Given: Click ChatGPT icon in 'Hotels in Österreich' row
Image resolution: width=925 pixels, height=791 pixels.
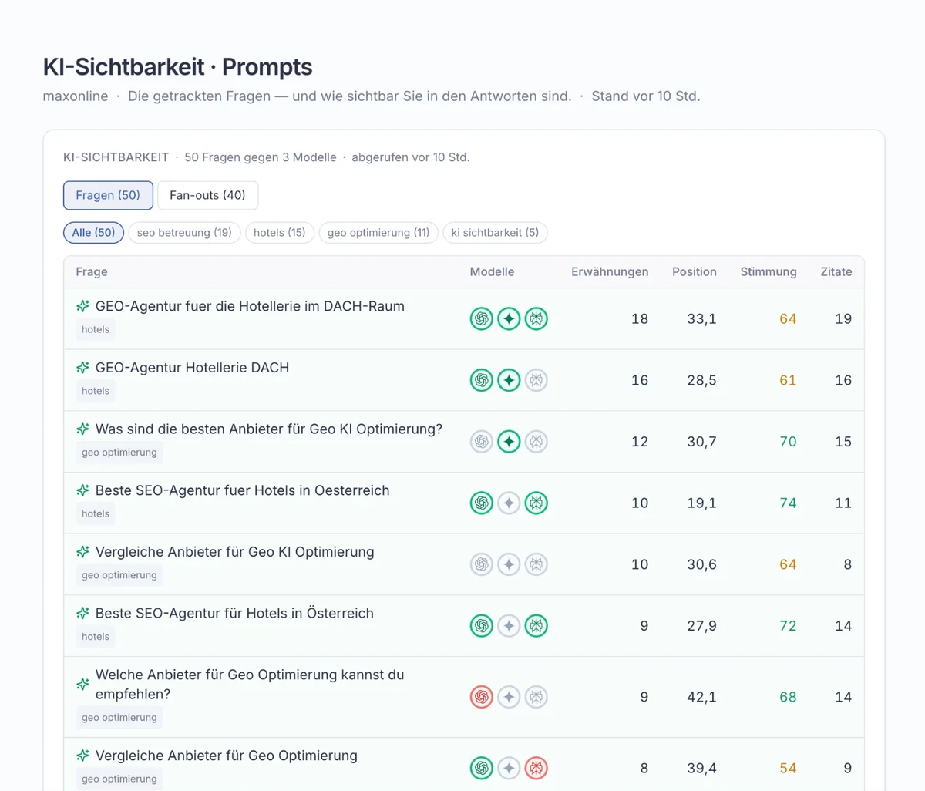Looking at the screenshot, I should [x=482, y=626].
